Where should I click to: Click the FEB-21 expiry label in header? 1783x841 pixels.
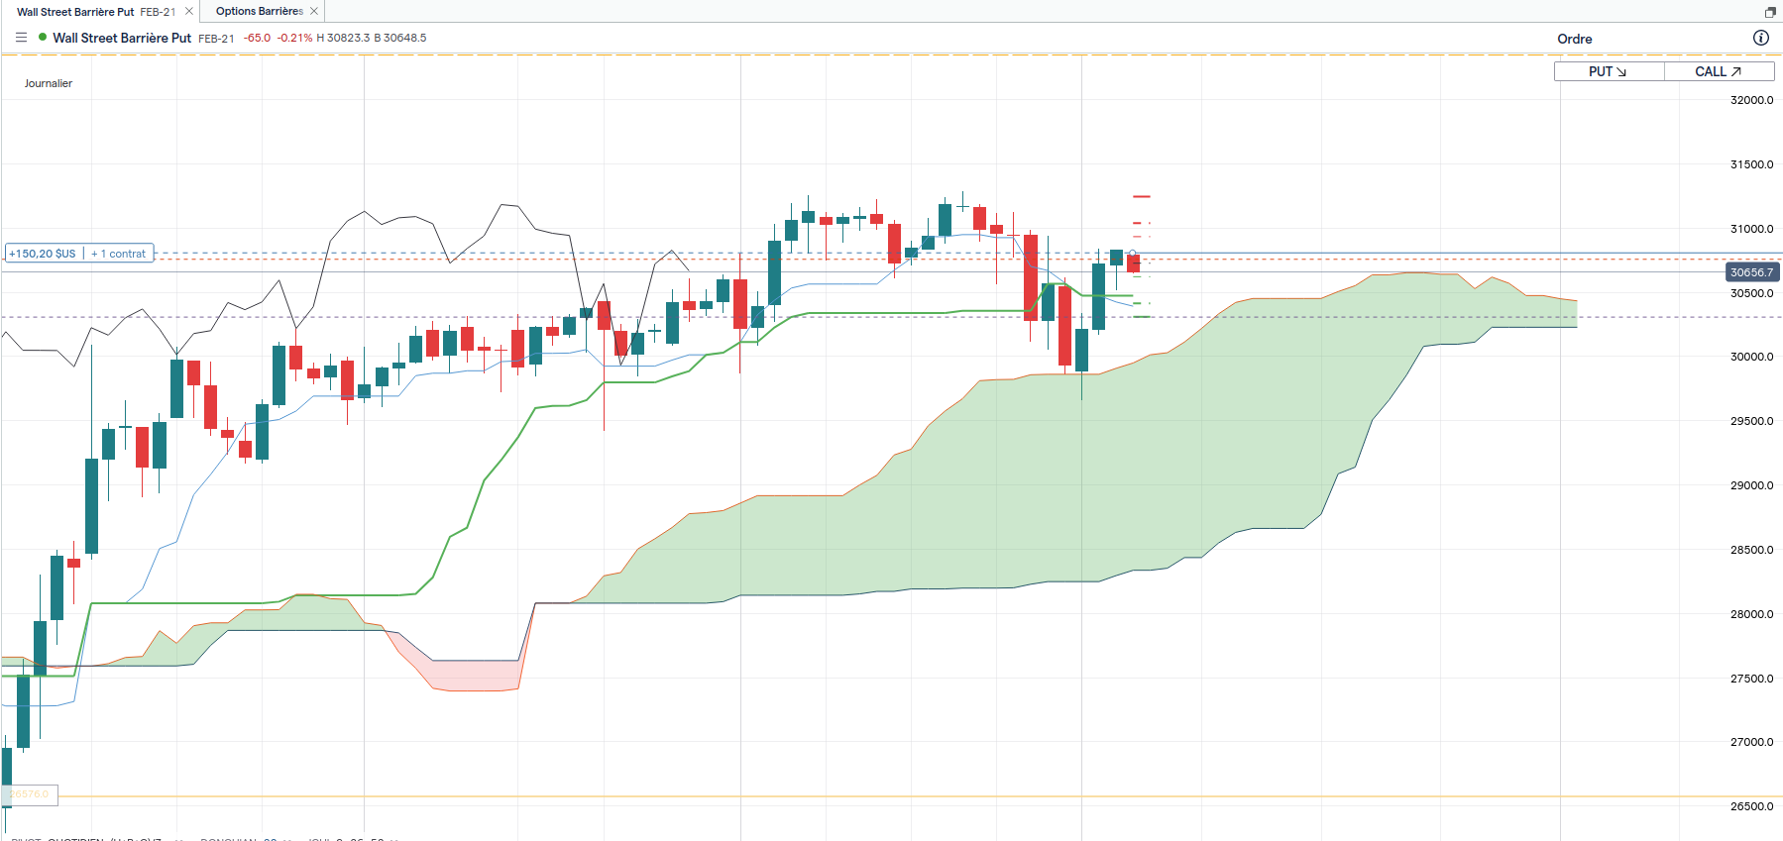216,39
